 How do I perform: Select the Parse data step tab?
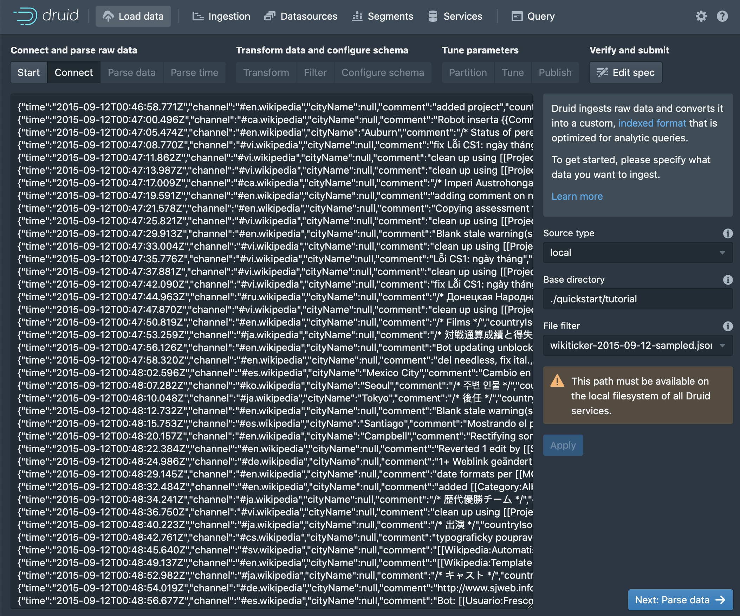pos(131,73)
